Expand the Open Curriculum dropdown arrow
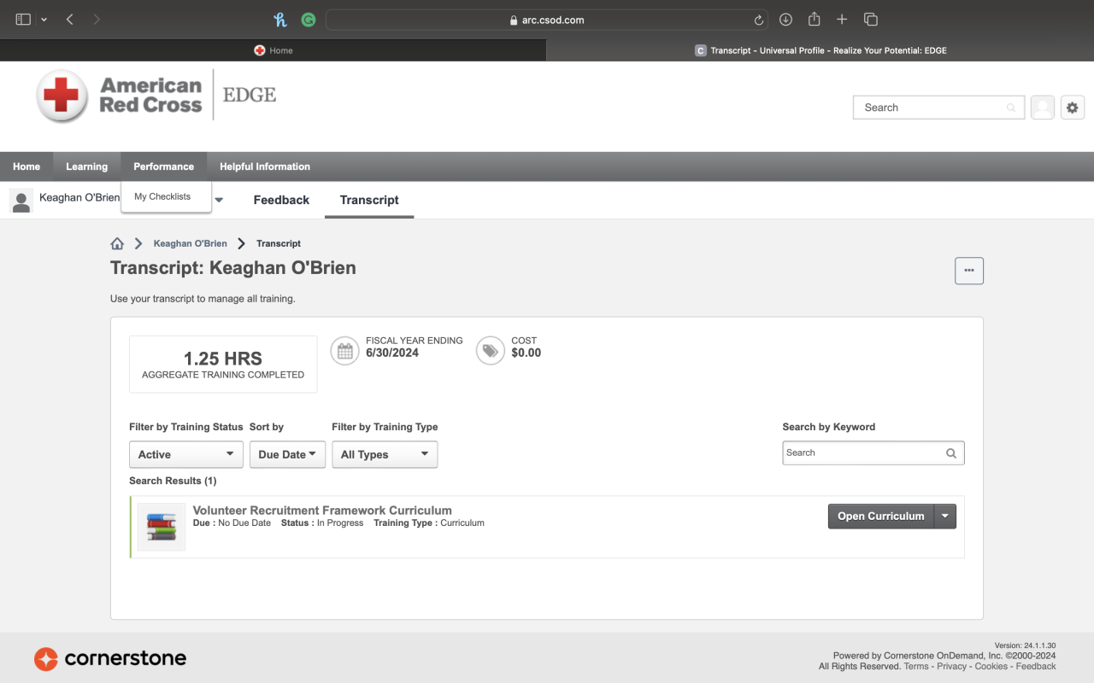1094x683 pixels. (x=944, y=516)
